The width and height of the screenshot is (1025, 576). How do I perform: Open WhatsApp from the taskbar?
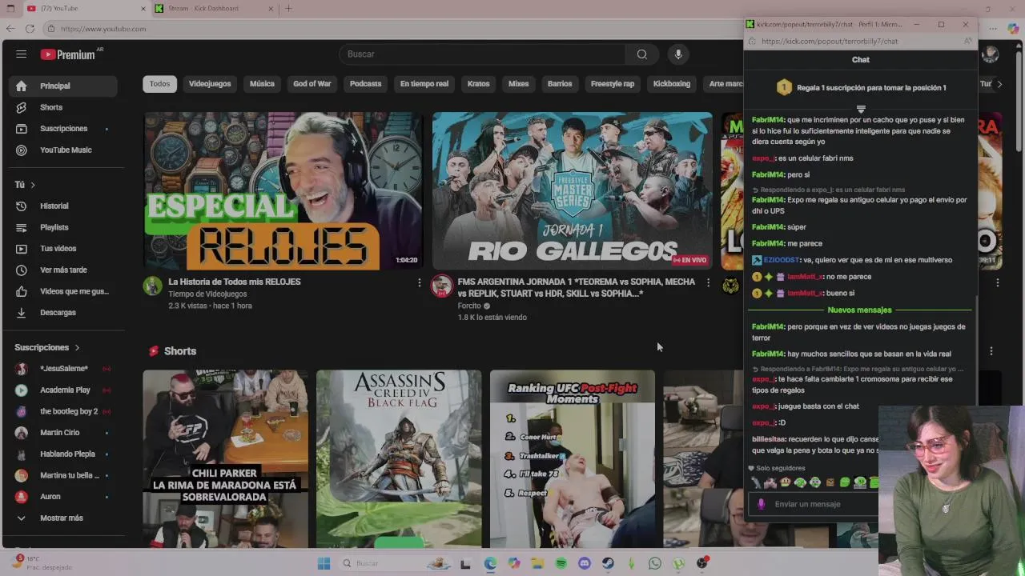(x=655, y=563)
